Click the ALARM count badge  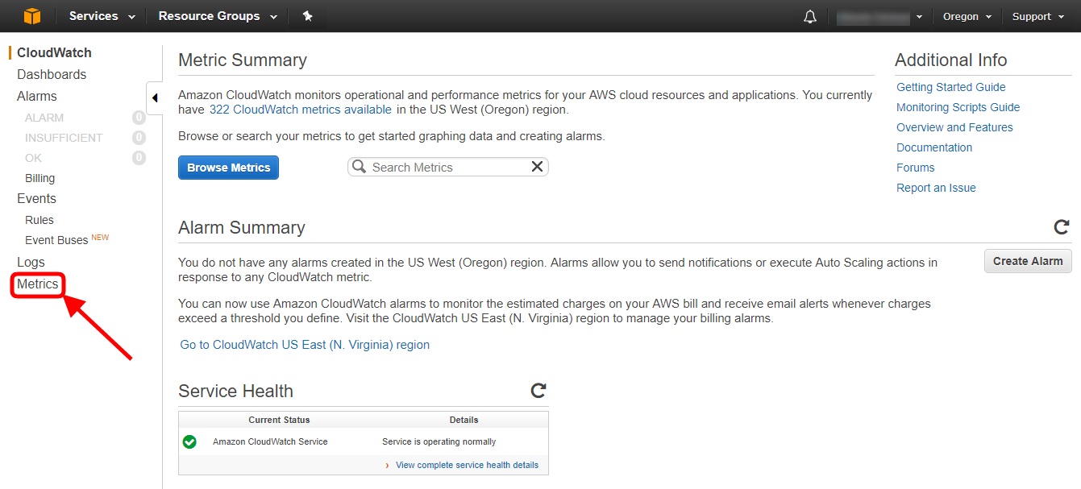pyautogui.click(x=139, y=118)
